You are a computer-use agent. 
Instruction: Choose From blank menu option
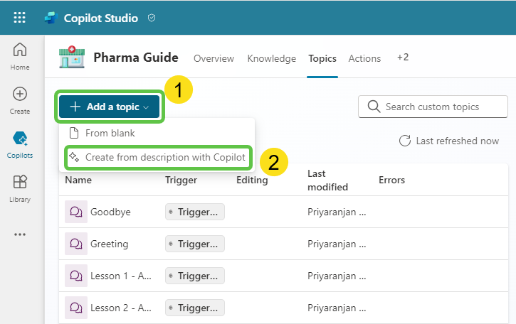click(x=110, y=133)
